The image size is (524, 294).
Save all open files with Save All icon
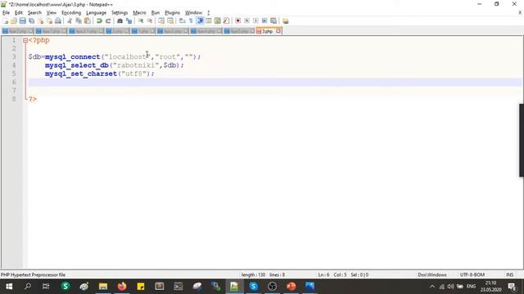(31, 21)
